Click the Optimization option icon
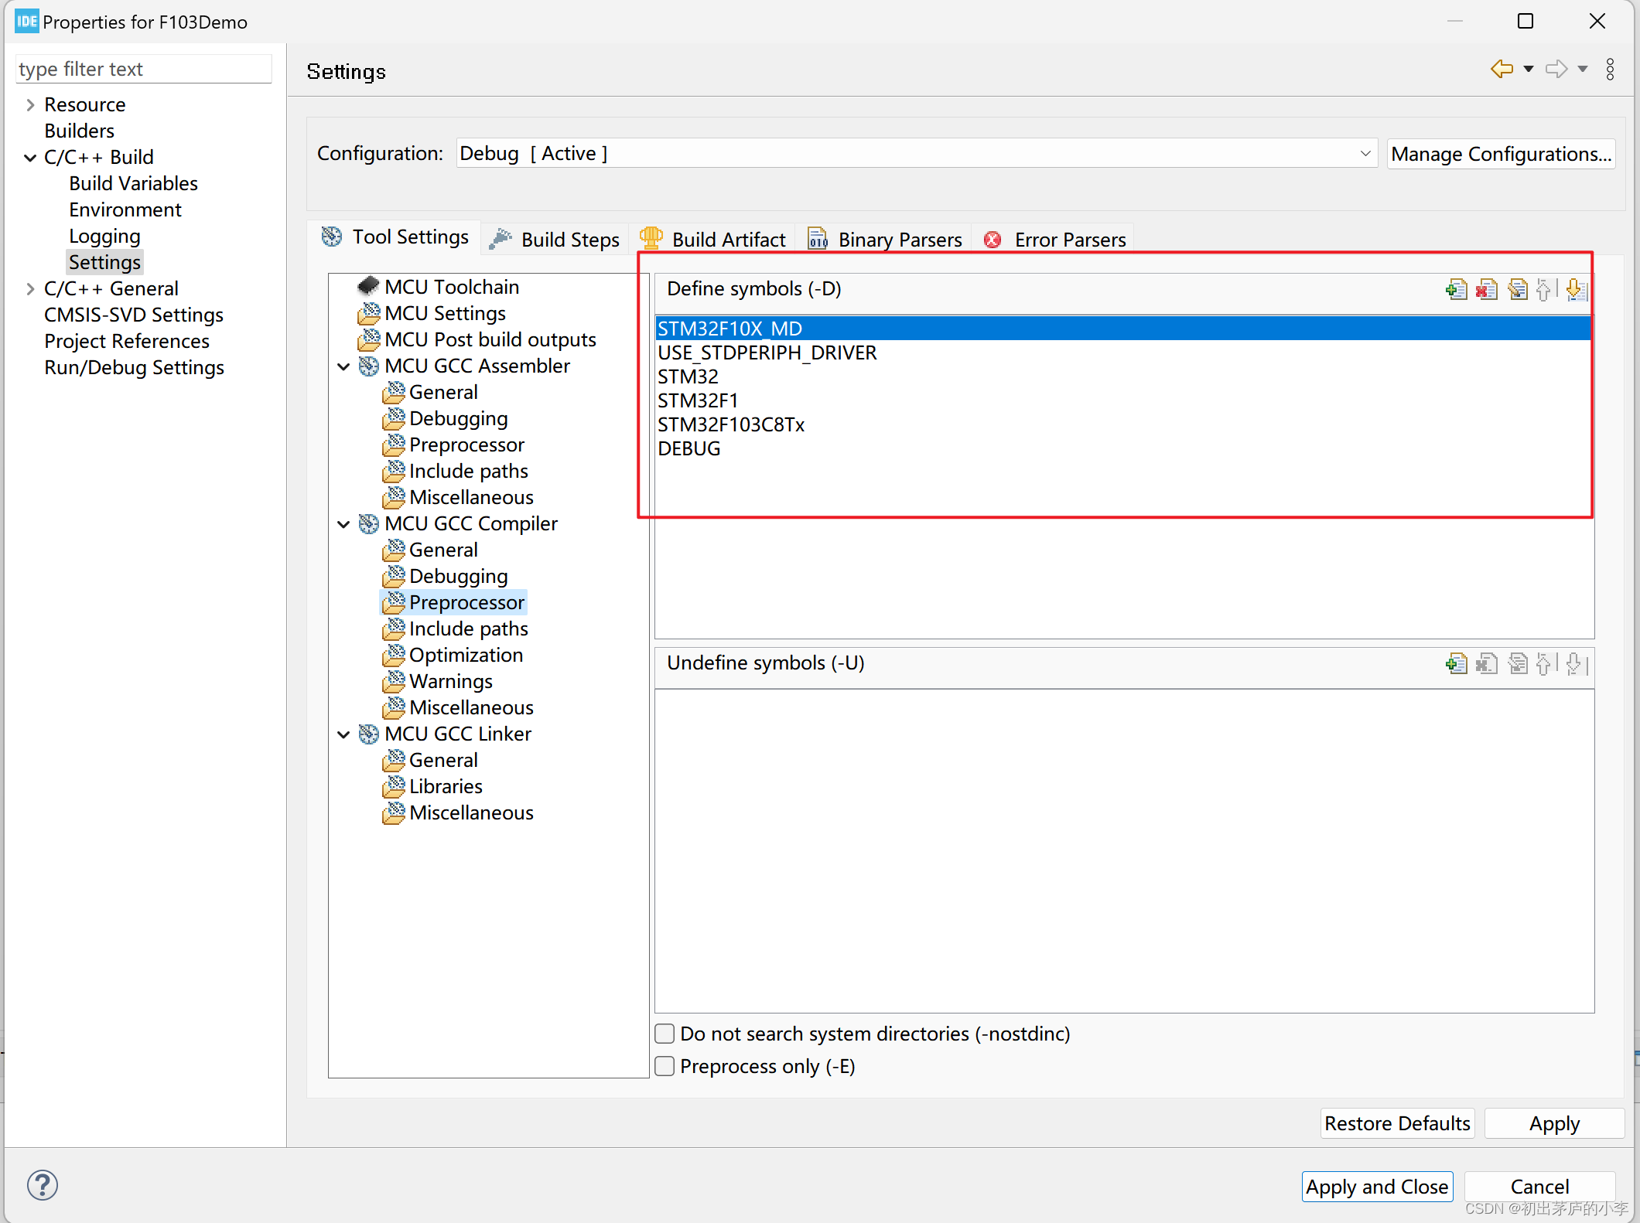Image resolution: width=1640 pixels, height=1223 pixels. [x=394, y=655]
